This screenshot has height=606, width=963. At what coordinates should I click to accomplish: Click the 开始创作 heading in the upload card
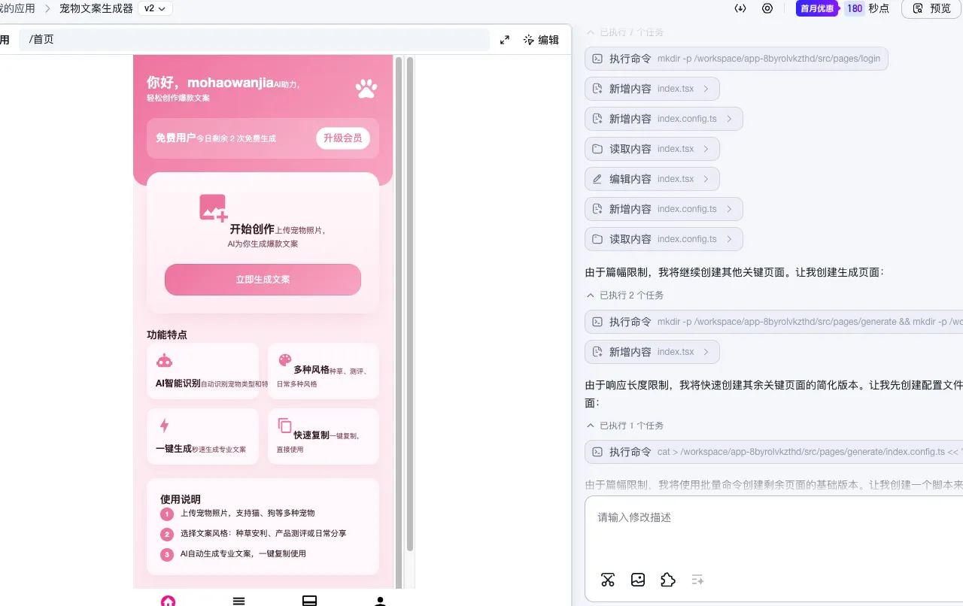[x=252, y=229]
